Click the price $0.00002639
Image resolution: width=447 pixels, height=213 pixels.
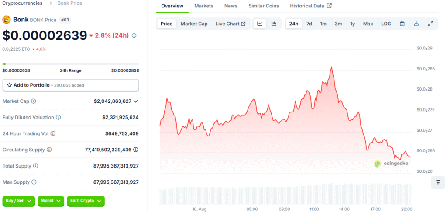pos(45,35)
